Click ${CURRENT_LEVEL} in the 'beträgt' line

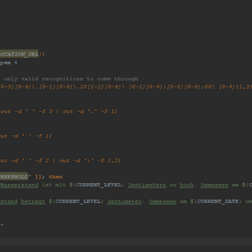(x=76, y=201)
